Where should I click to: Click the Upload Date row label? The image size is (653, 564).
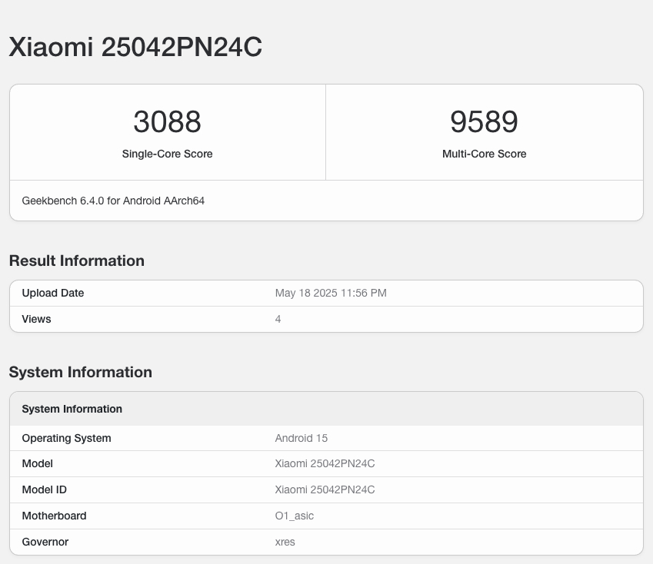coord(53,293)
